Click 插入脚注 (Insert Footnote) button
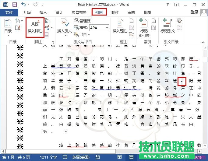This screenshot has height=161, width=208. [35, 27]
